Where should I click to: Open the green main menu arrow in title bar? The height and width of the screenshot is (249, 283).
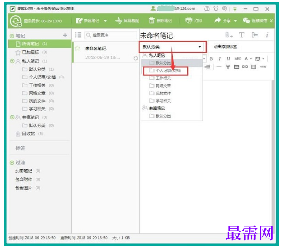click(x=235, y=9)
